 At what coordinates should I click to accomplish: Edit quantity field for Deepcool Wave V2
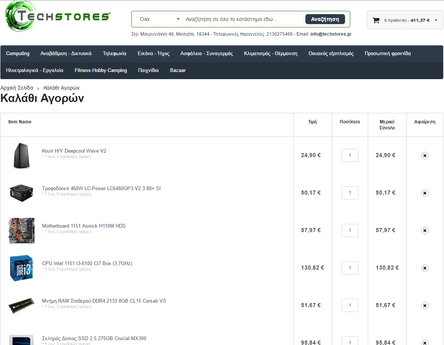tap(350, 155)
